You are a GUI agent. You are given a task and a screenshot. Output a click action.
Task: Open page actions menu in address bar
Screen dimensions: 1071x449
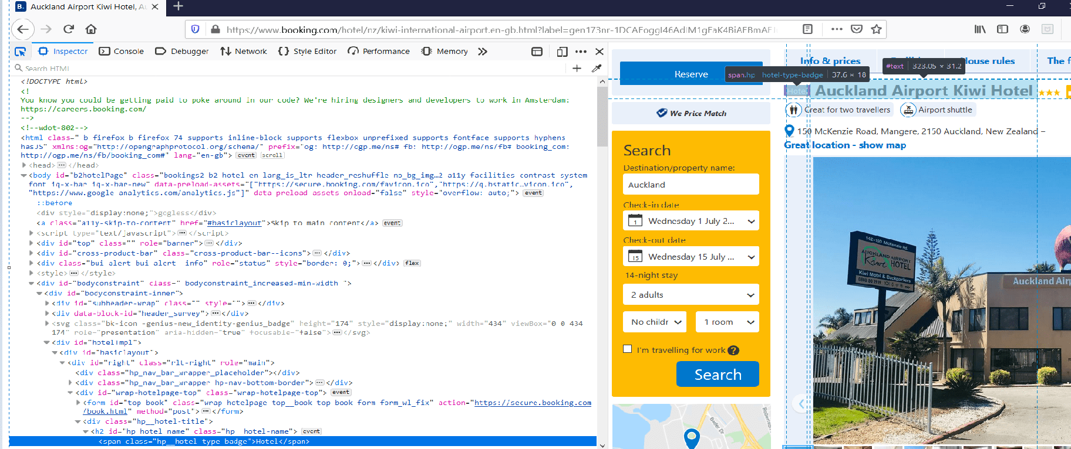point(837,29)
